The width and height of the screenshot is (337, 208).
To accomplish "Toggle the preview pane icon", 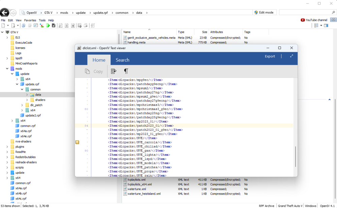I will (x=326, y=26).
